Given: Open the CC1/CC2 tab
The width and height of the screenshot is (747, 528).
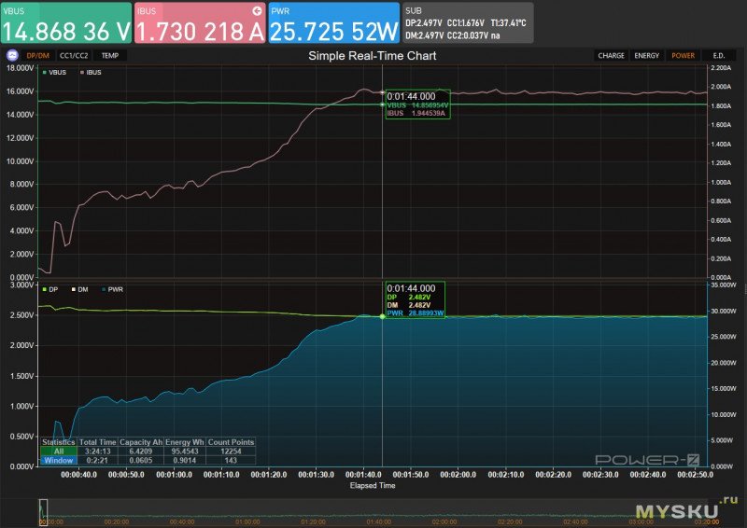Looking at the screenshot, I should point(75,55).
